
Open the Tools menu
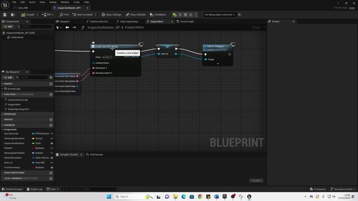(77, 2)
